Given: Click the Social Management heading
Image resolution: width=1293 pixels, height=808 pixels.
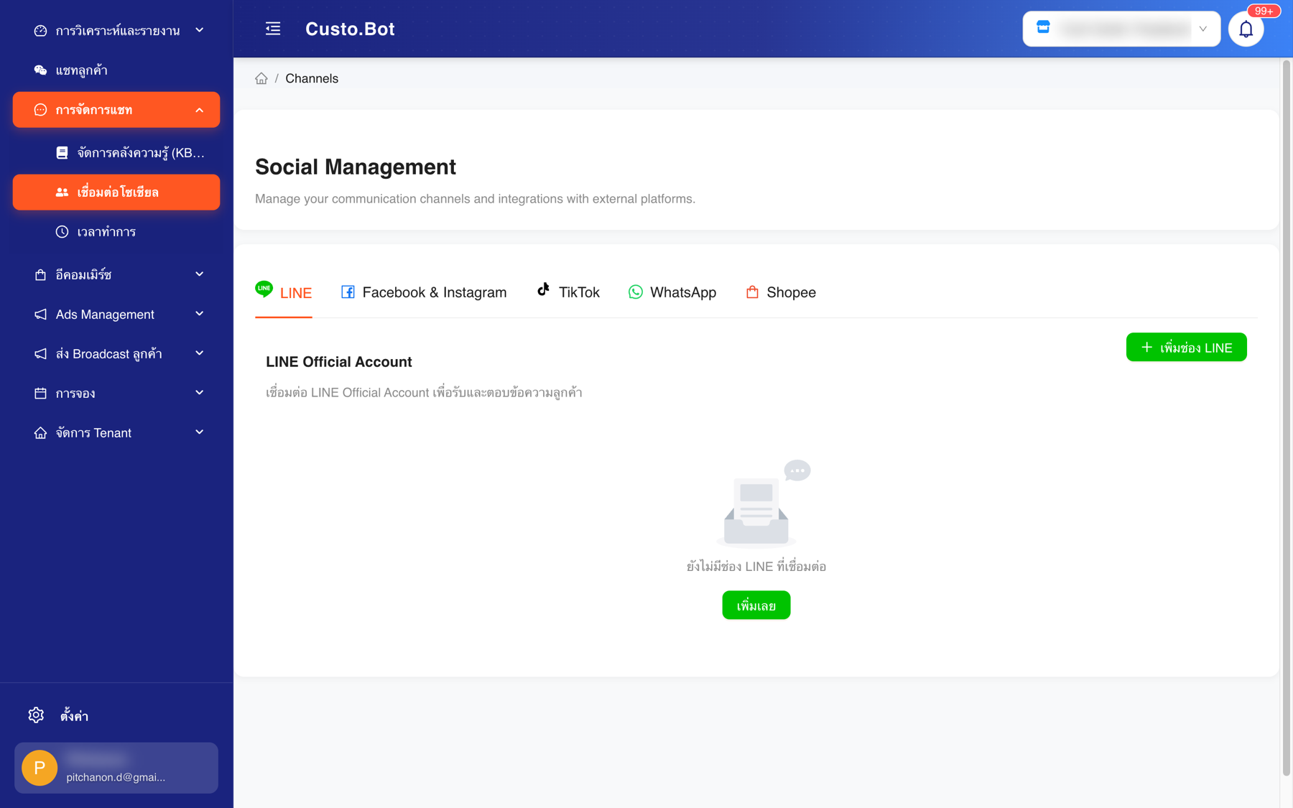Looking at the screenshot, I should (356, 167).
